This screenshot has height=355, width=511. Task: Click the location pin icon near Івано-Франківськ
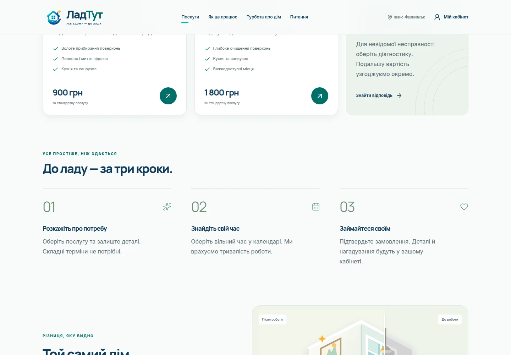pos(390,17)
